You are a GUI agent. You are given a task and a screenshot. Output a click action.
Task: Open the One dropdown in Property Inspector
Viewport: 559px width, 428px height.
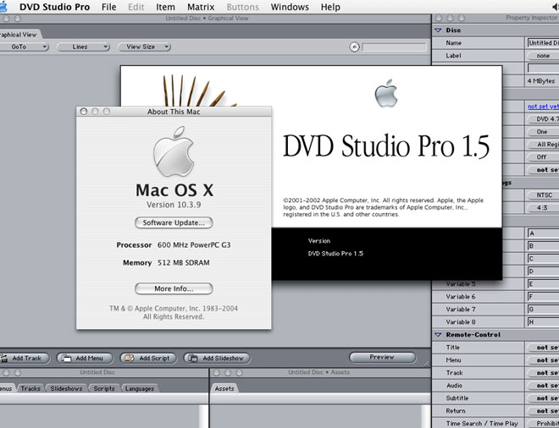pos(543,132)
